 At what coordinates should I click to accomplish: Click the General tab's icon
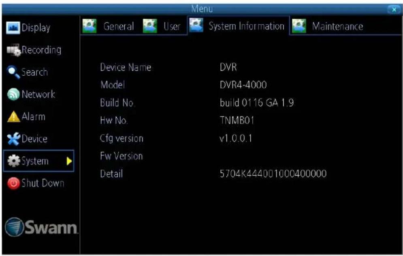click(90, 26)
